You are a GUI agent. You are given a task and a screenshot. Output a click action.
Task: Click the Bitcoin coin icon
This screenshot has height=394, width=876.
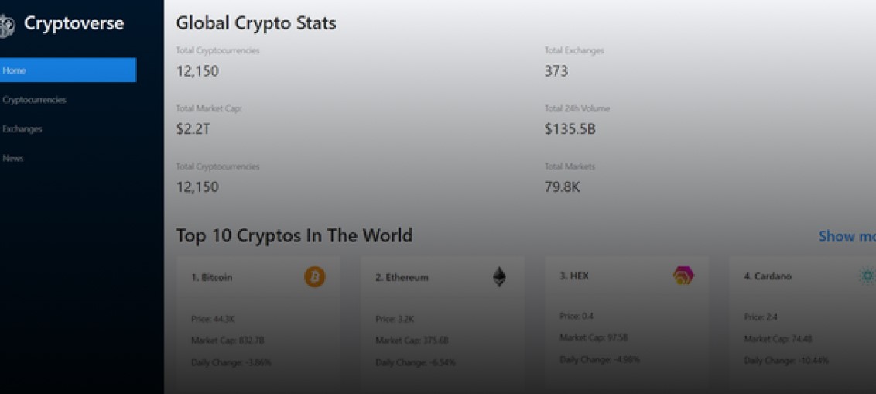pos(315,276)
